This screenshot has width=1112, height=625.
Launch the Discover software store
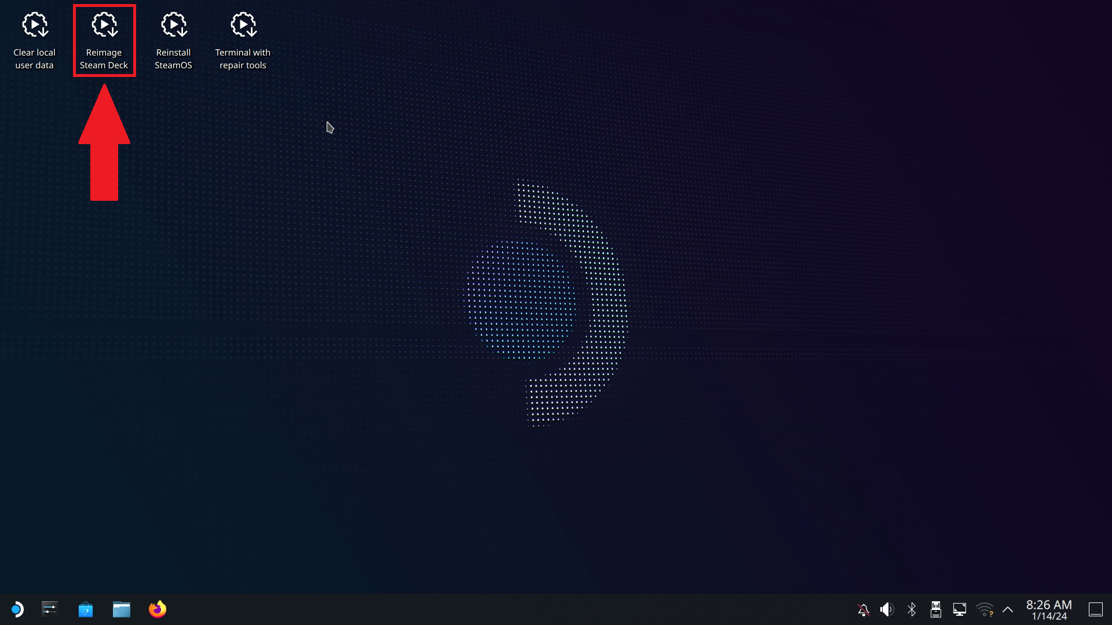pyautogui.click(x=86, y=609)
